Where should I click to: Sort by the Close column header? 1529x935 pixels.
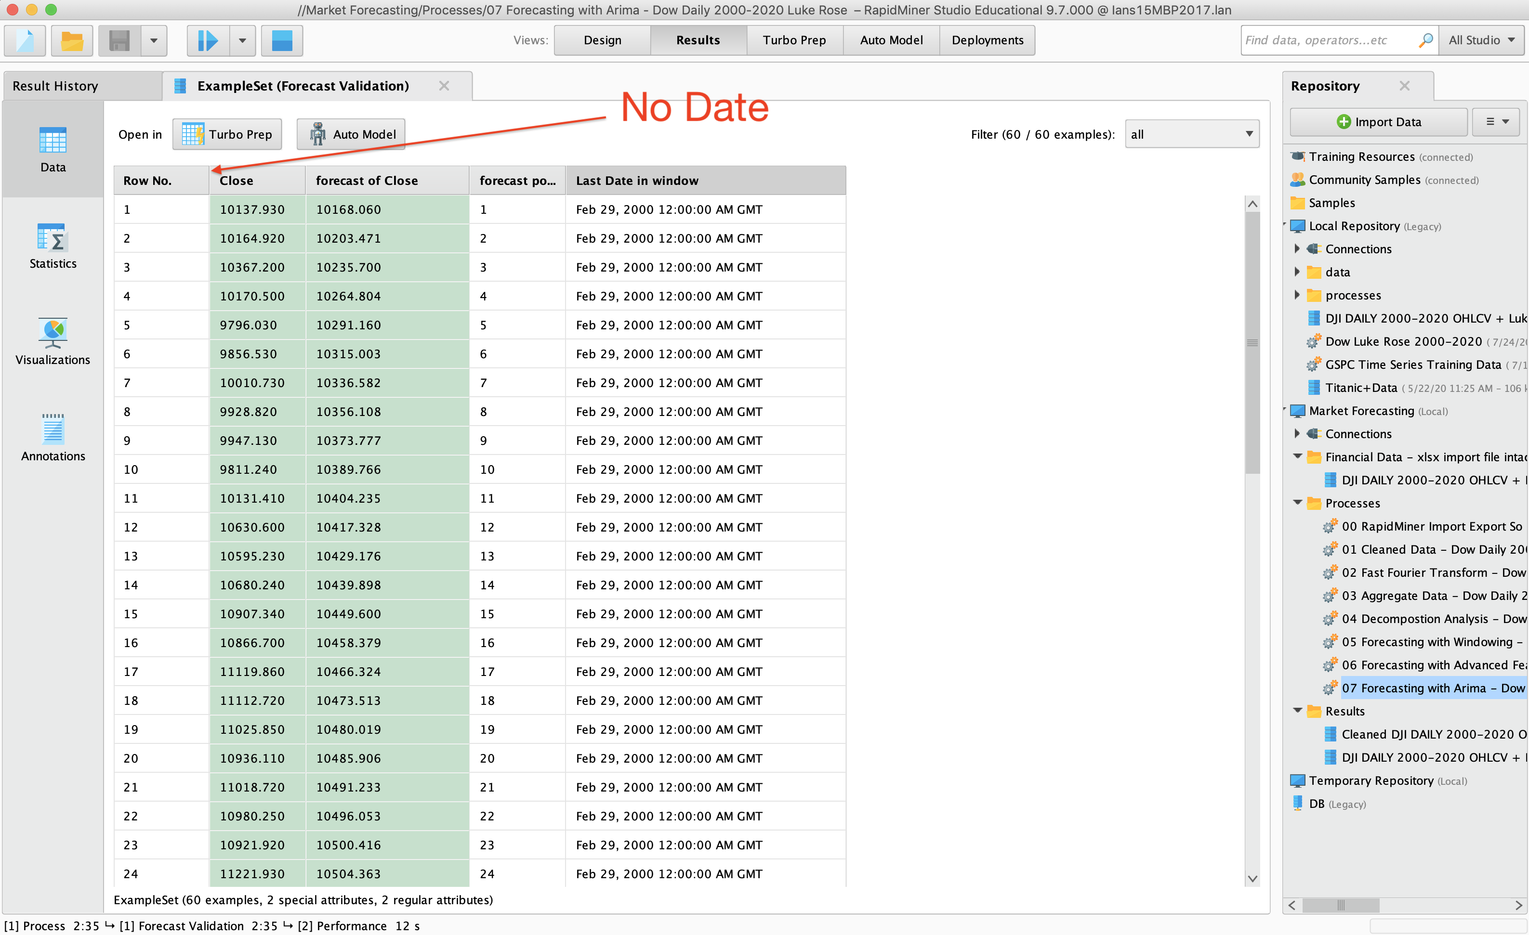click(257, 181)
